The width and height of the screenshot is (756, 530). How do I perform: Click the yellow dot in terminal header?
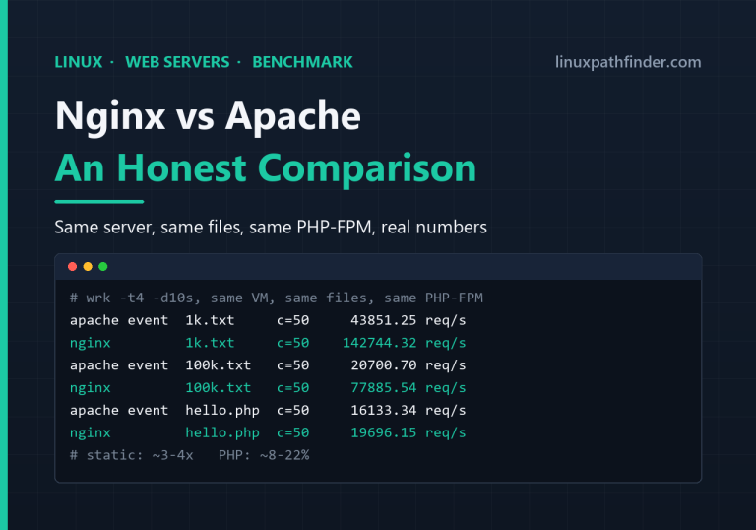pyautogui.click(x=88, y=266)
